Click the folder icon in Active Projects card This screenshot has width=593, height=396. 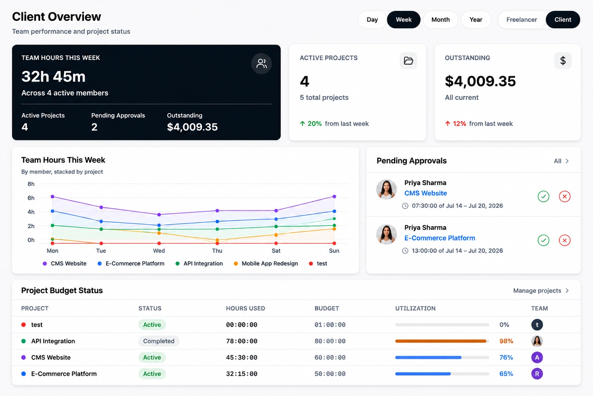[x=408, y=61]
